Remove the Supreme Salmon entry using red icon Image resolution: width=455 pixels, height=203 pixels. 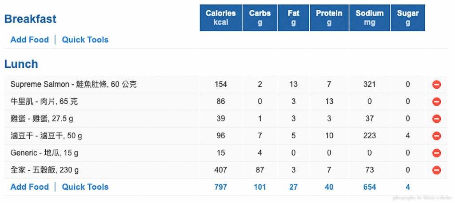tap(436, 85)
